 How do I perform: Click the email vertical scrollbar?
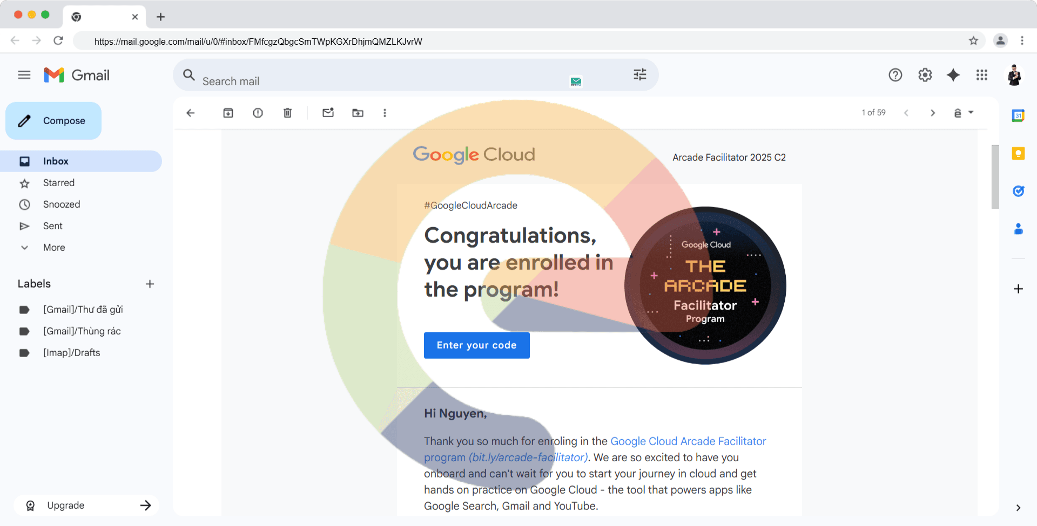(995, 177)
